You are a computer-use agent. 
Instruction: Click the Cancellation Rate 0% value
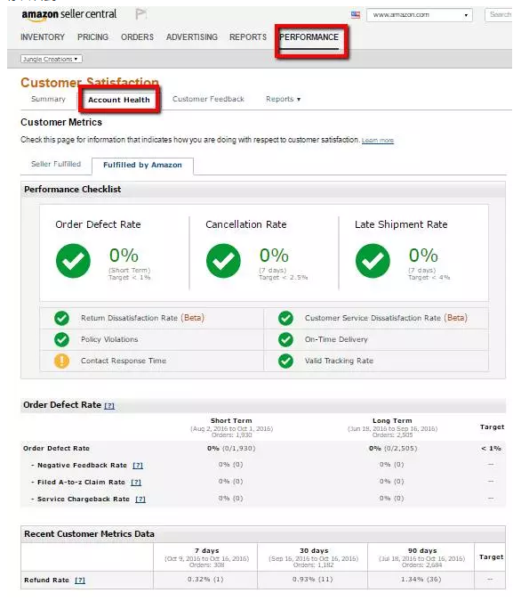coord(274,256)
